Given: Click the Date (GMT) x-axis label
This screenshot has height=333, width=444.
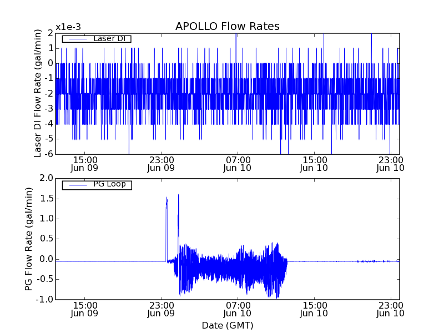Looking at the screenshot, I should click(x=227, y=325).
